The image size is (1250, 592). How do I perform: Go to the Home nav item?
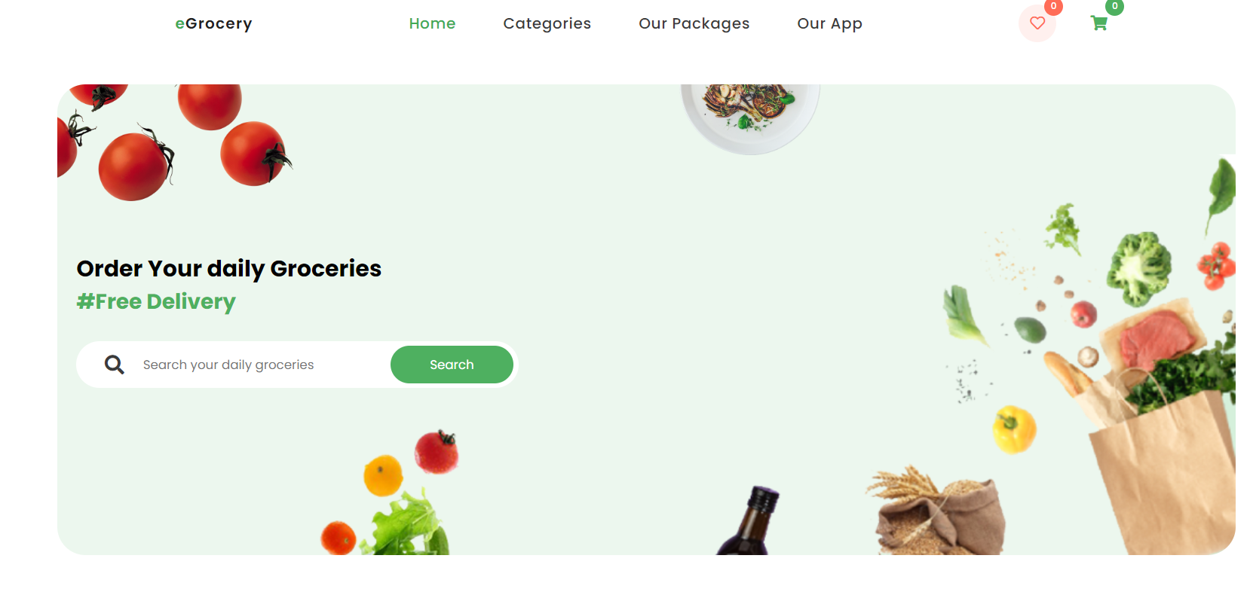click(x=432, y=23)
